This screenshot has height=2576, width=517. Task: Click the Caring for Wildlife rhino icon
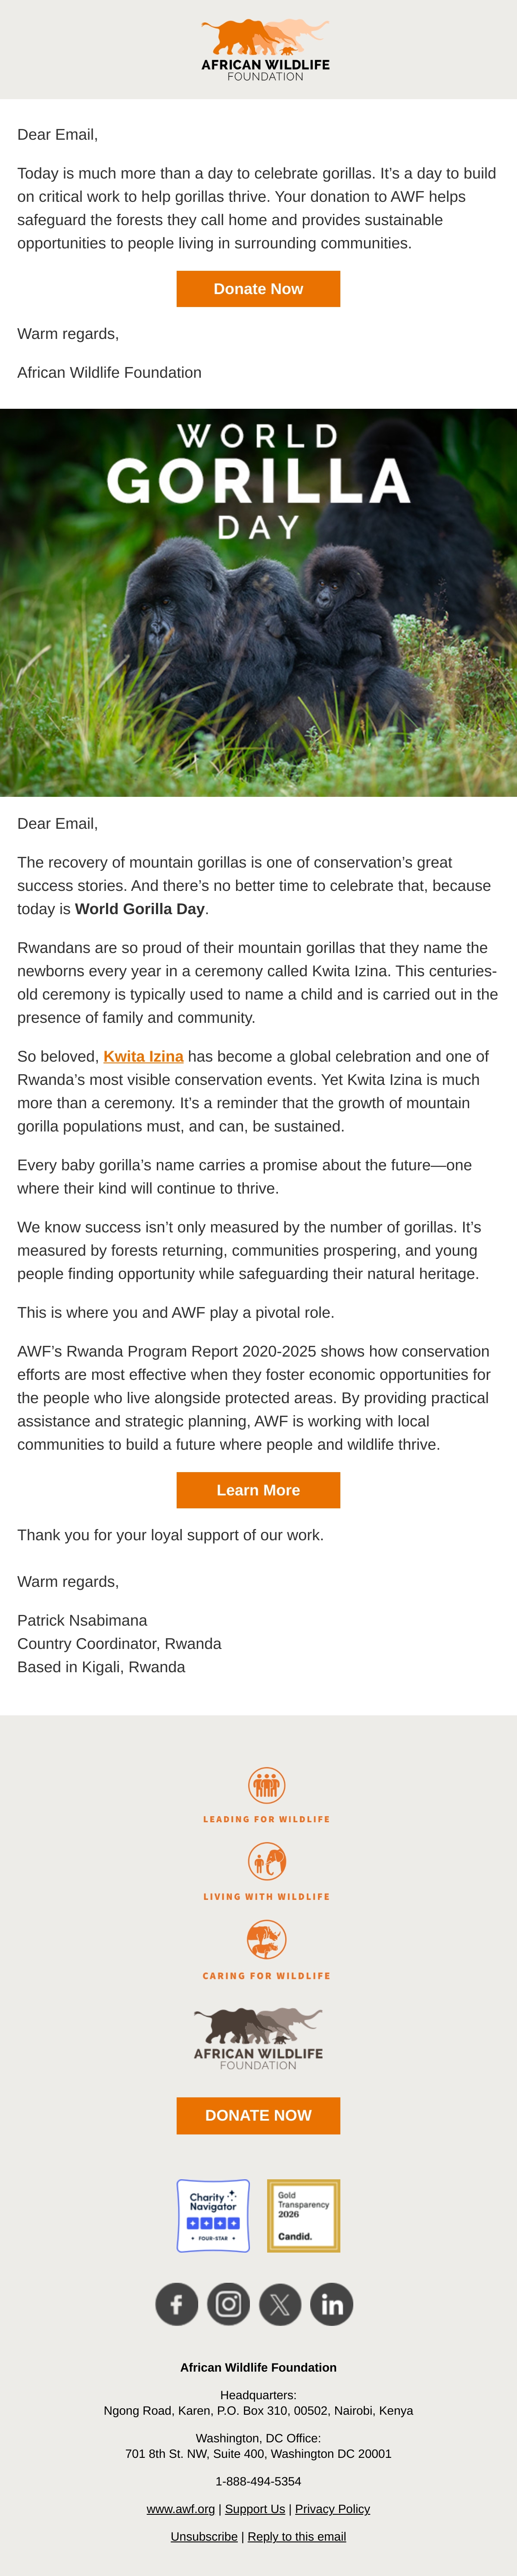pos(266,1940)
